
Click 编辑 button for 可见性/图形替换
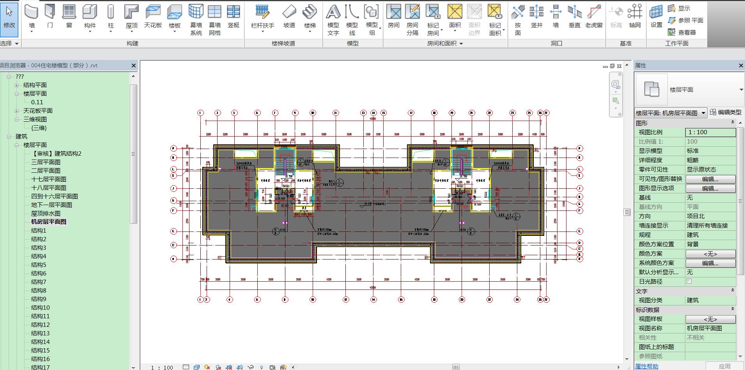[x=710, y=179]
